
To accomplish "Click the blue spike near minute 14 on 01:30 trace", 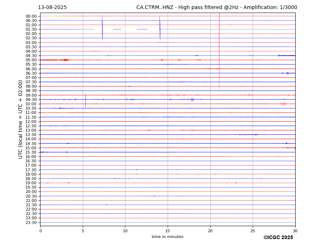I will click(x=160, y=28).
